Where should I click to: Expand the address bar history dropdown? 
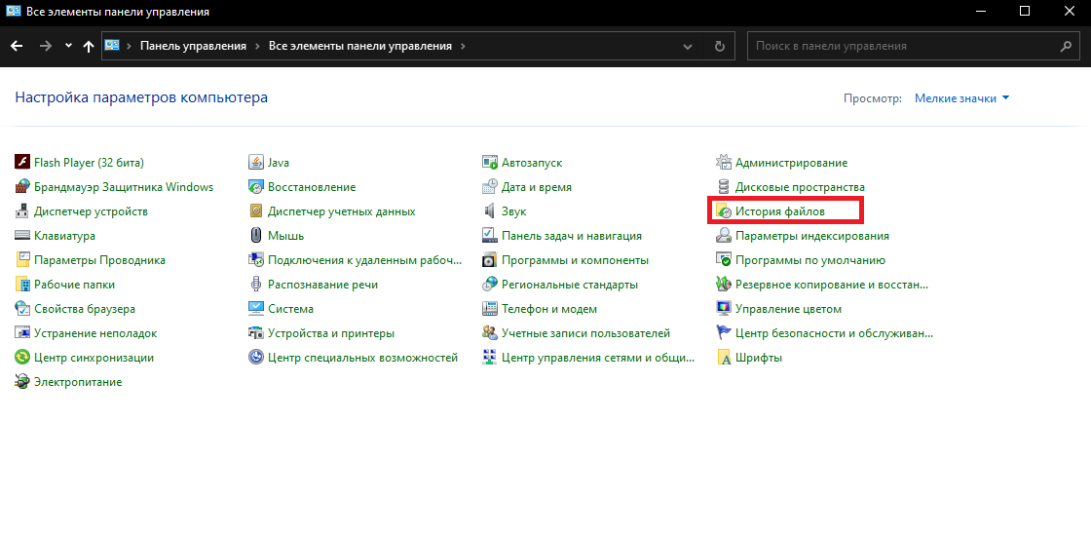[x=688, y=46]
